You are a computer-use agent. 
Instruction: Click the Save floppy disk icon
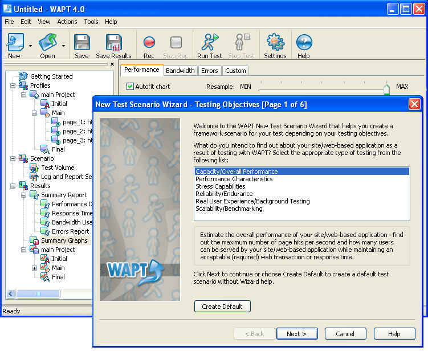[x=81, y=42]
